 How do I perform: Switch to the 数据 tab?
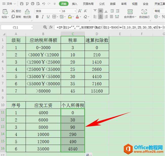tap(113, 4)
